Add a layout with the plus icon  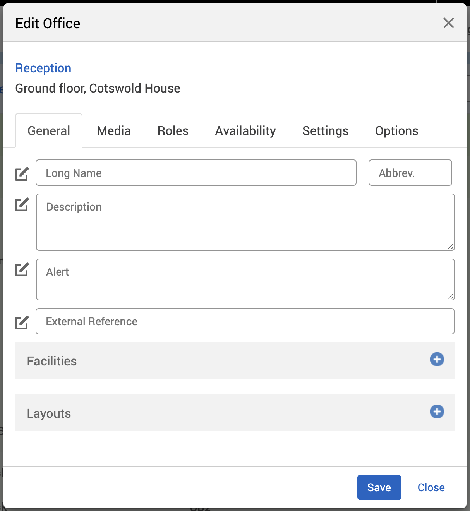click(x=437, y=412)
